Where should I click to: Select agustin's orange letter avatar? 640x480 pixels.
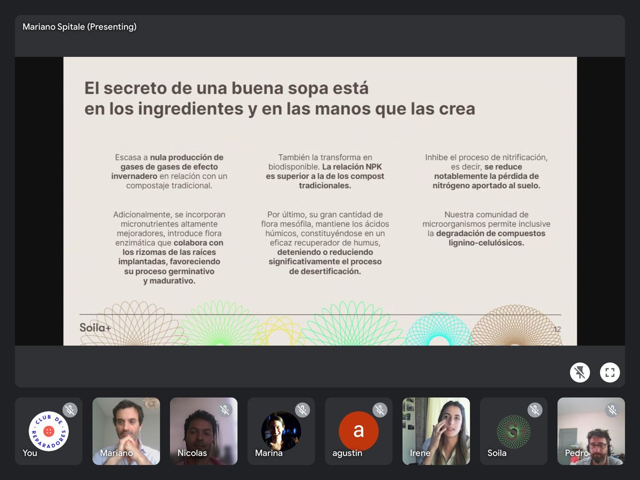coord(358,431)
